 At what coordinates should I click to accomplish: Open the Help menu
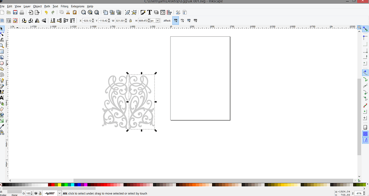[x=90, y=6]
